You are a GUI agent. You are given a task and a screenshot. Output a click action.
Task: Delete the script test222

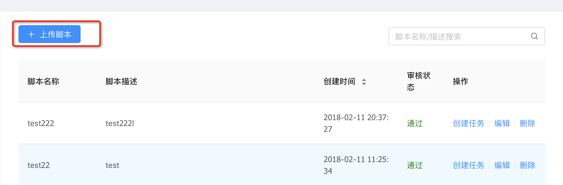click(x=527, y=123)
